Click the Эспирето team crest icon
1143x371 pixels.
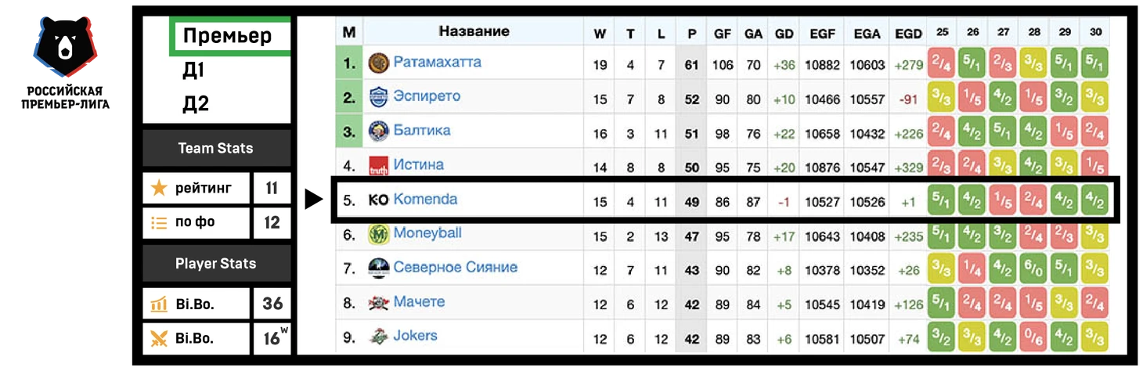tap(378, 98)
